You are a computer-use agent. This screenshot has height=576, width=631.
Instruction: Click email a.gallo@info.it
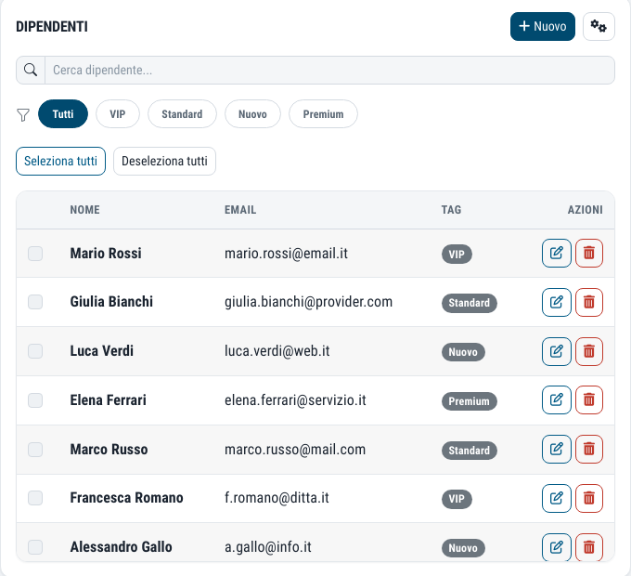pos(268,547)
